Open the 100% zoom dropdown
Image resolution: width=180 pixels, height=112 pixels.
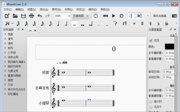pos(62,16)
